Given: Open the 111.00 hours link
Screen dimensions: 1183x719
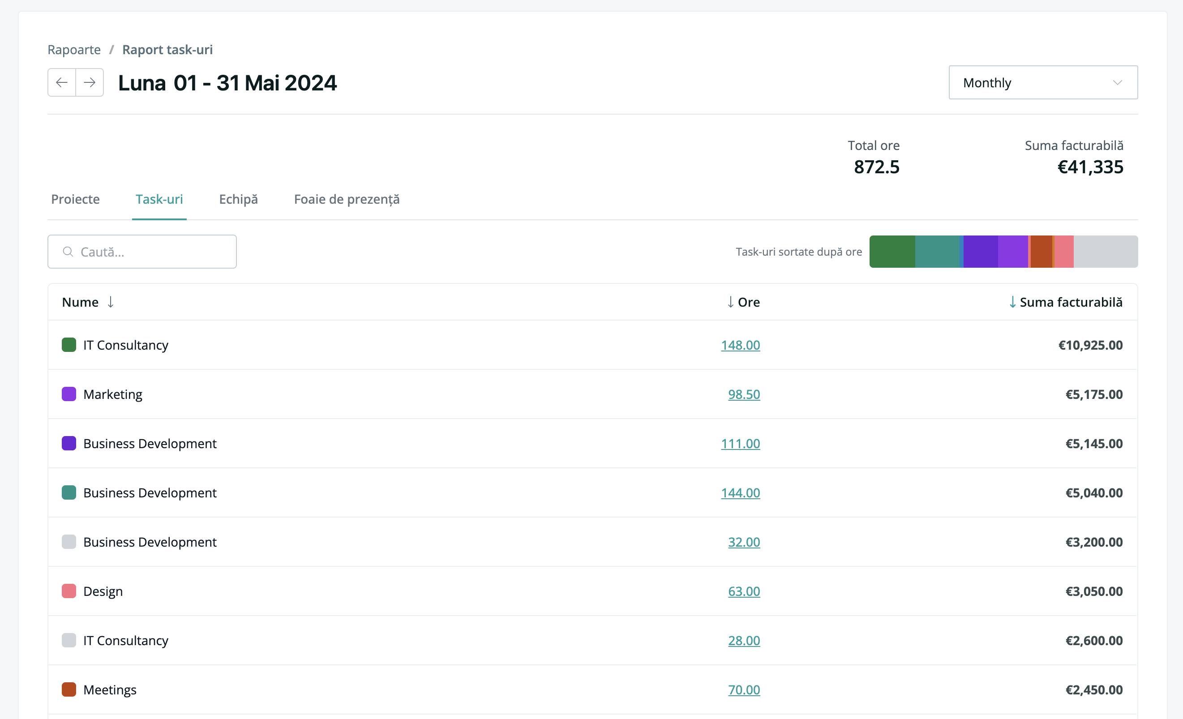Looking at the screenshot, I should pyautogui.click(x=740, y=444).
